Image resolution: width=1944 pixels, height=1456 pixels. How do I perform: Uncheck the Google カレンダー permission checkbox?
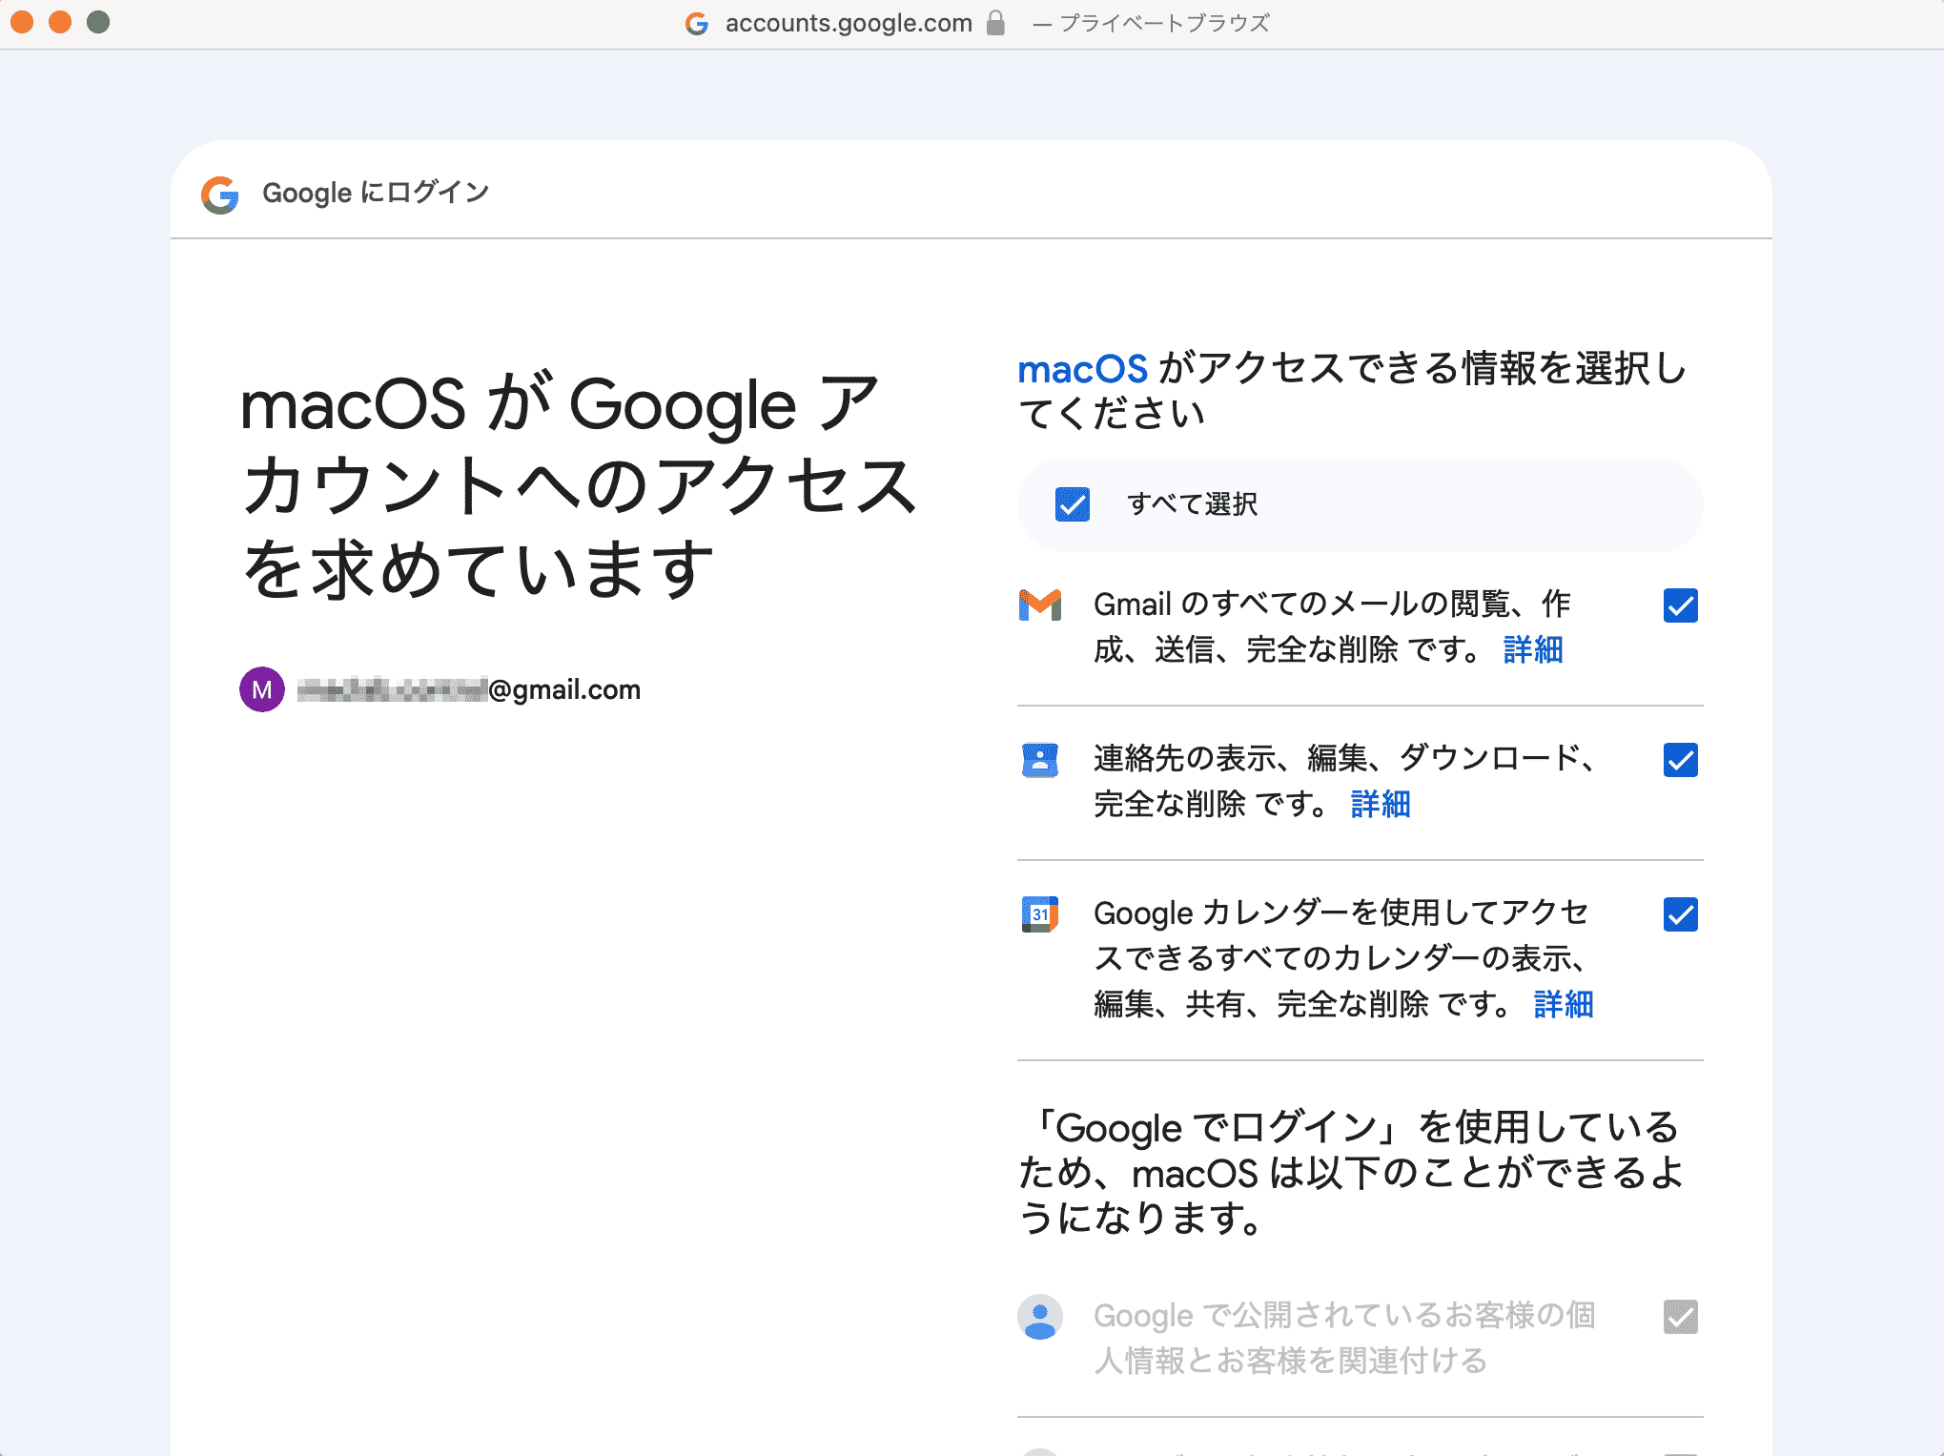(1681, 914)
